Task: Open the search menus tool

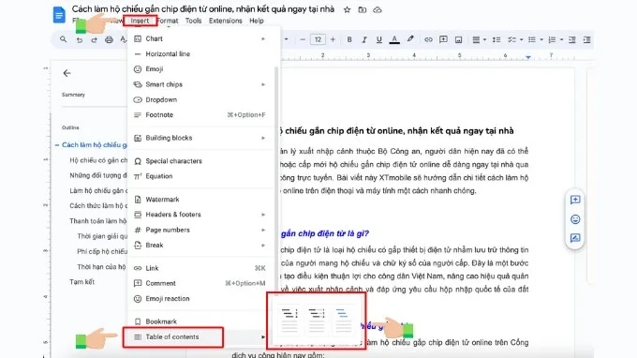Action: click(x=63, y=39)
